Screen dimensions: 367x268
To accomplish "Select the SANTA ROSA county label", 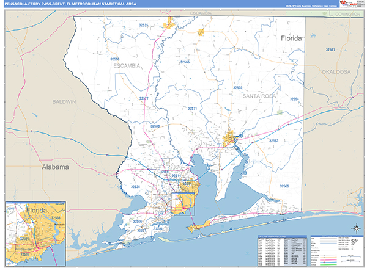I will click(x=260, y=96).
